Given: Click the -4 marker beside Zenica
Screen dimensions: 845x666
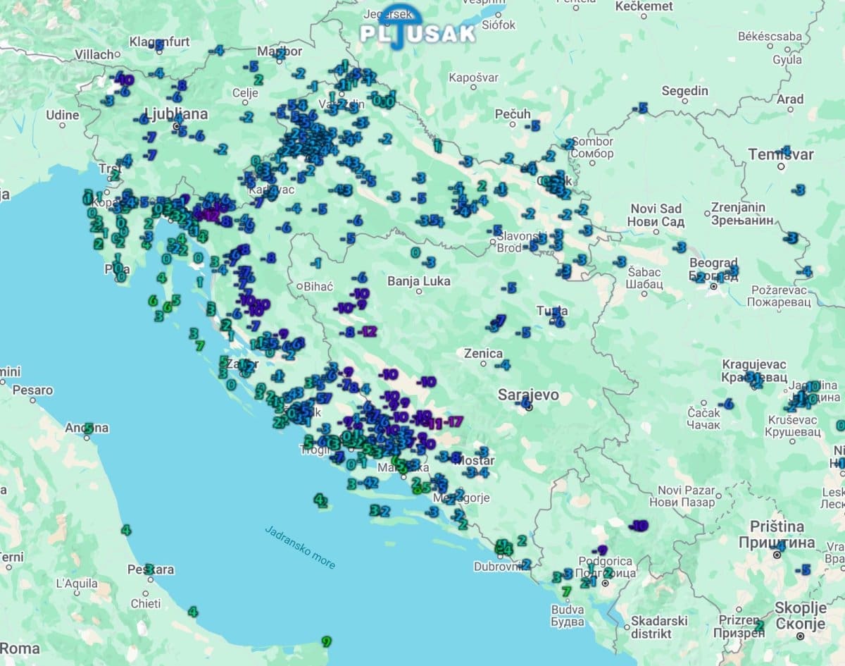Looking at the screenshot, I should (x=502, y=365).
